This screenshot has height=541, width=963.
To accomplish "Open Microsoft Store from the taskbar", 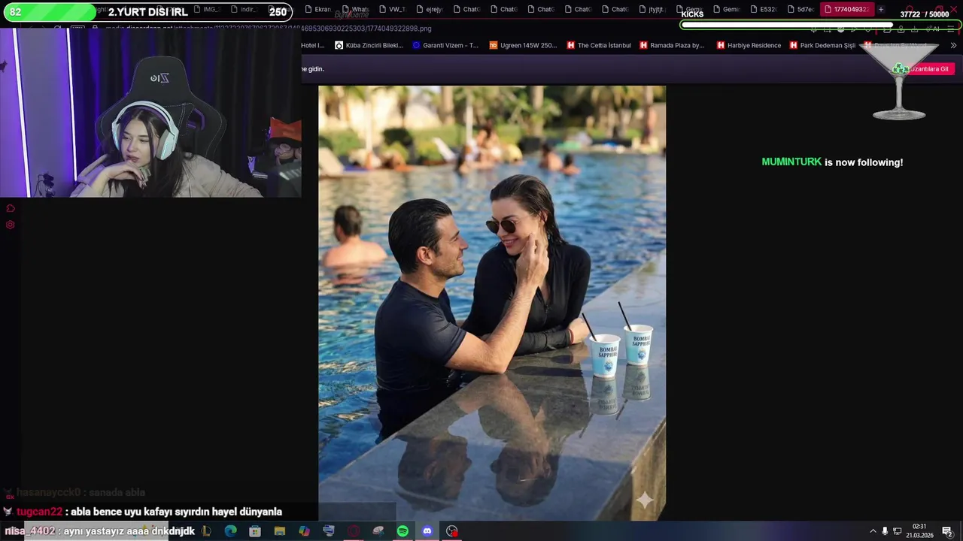I will [255, 531].
